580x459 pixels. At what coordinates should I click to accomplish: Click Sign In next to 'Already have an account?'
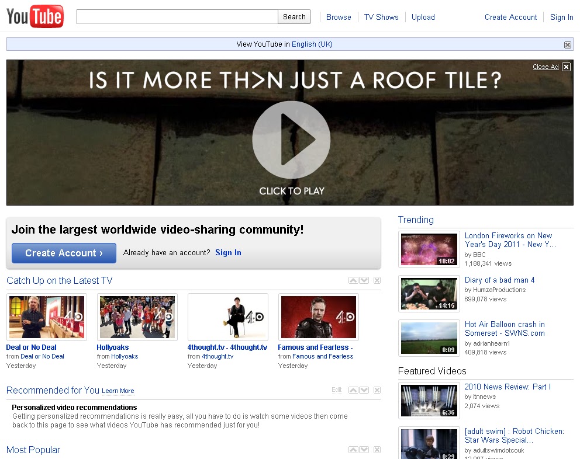tap(228, 252)
